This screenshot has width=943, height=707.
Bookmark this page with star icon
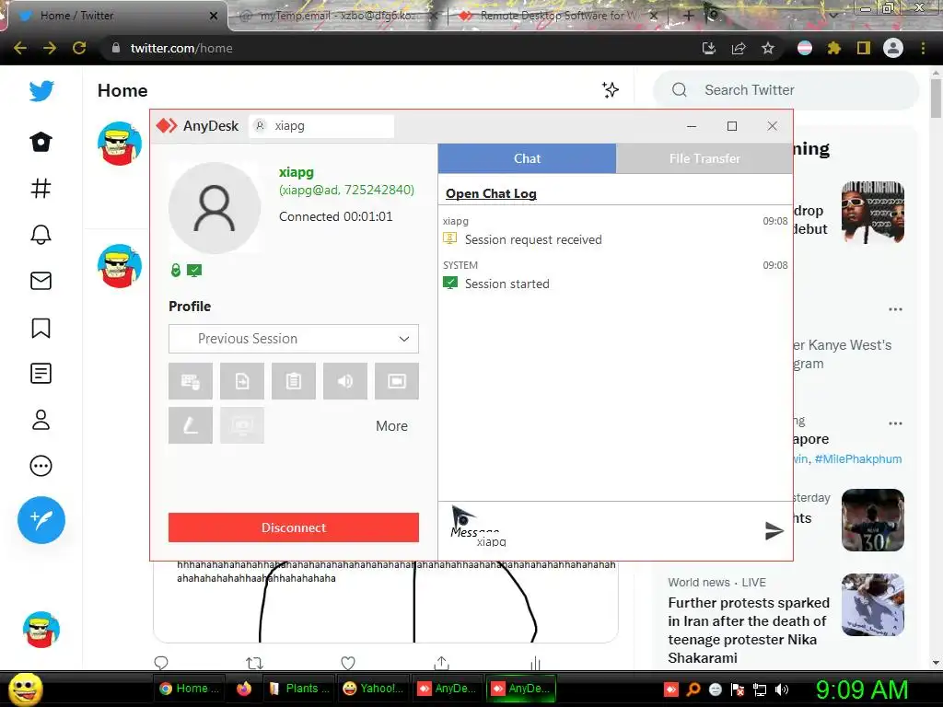(768, 48)
